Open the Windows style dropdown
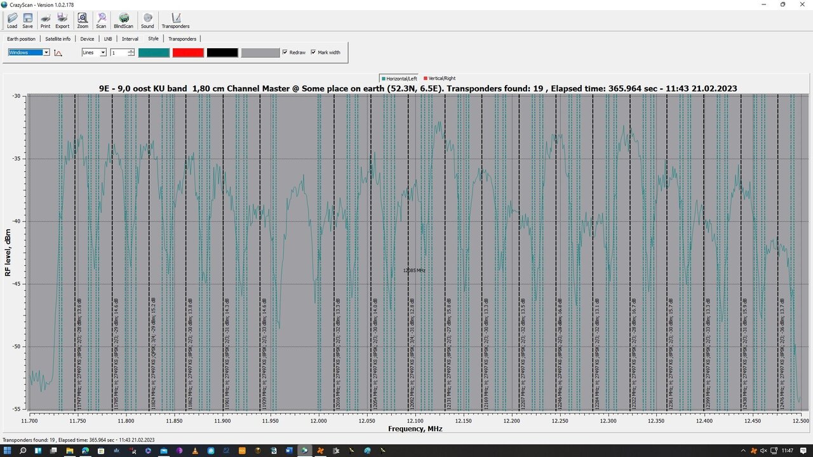The height and width of the screenshot is (457, 813). 46,53
